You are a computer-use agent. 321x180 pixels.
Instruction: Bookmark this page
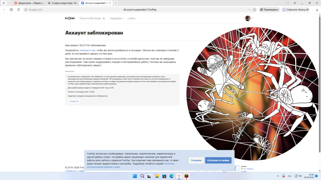255,10
